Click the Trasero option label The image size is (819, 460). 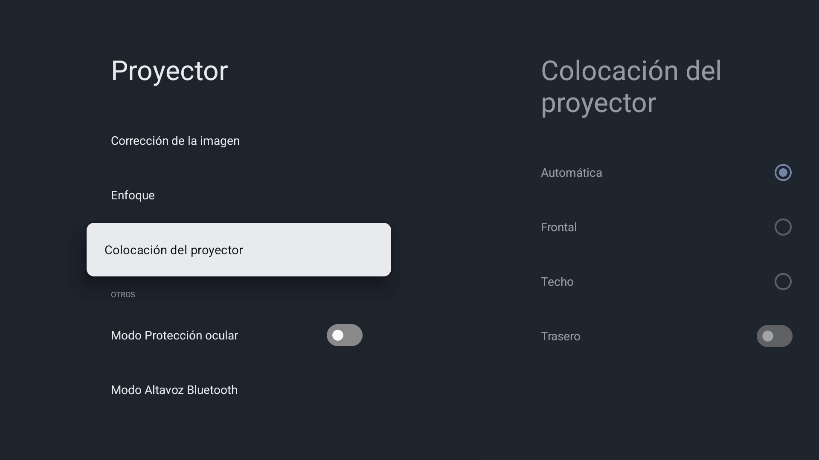pyautogui.click(x=560, y=336)
